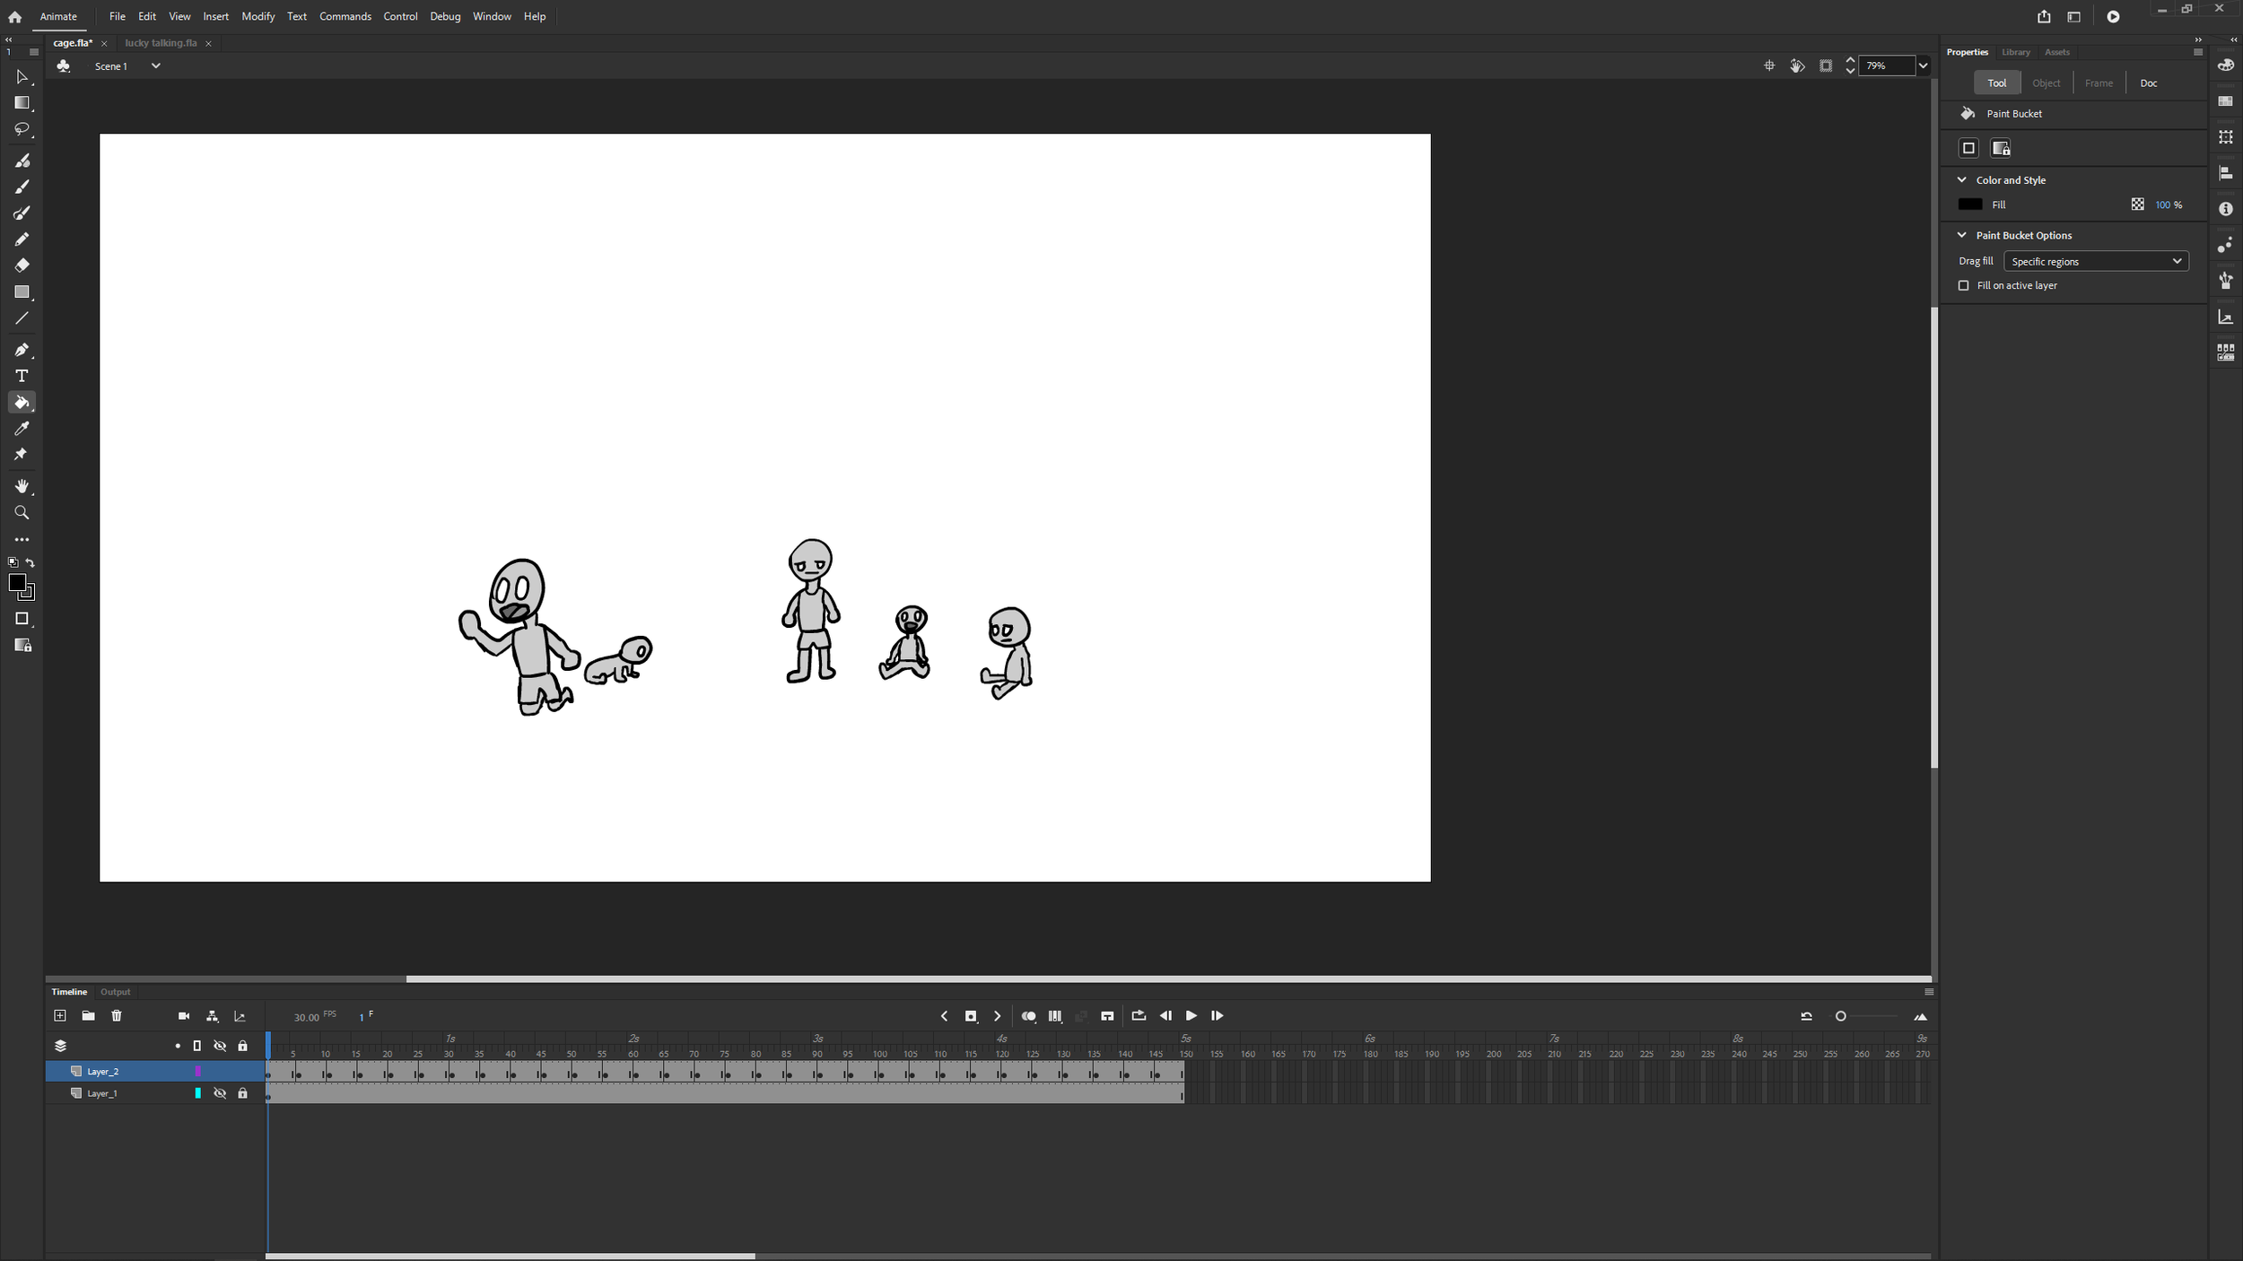
Task: Insert keyframe from timeline controls
Action: coord(971,1016)
